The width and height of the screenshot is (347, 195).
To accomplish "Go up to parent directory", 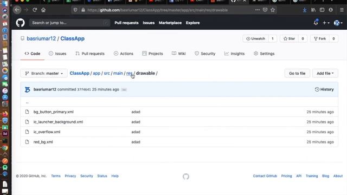I will [27, 102].
